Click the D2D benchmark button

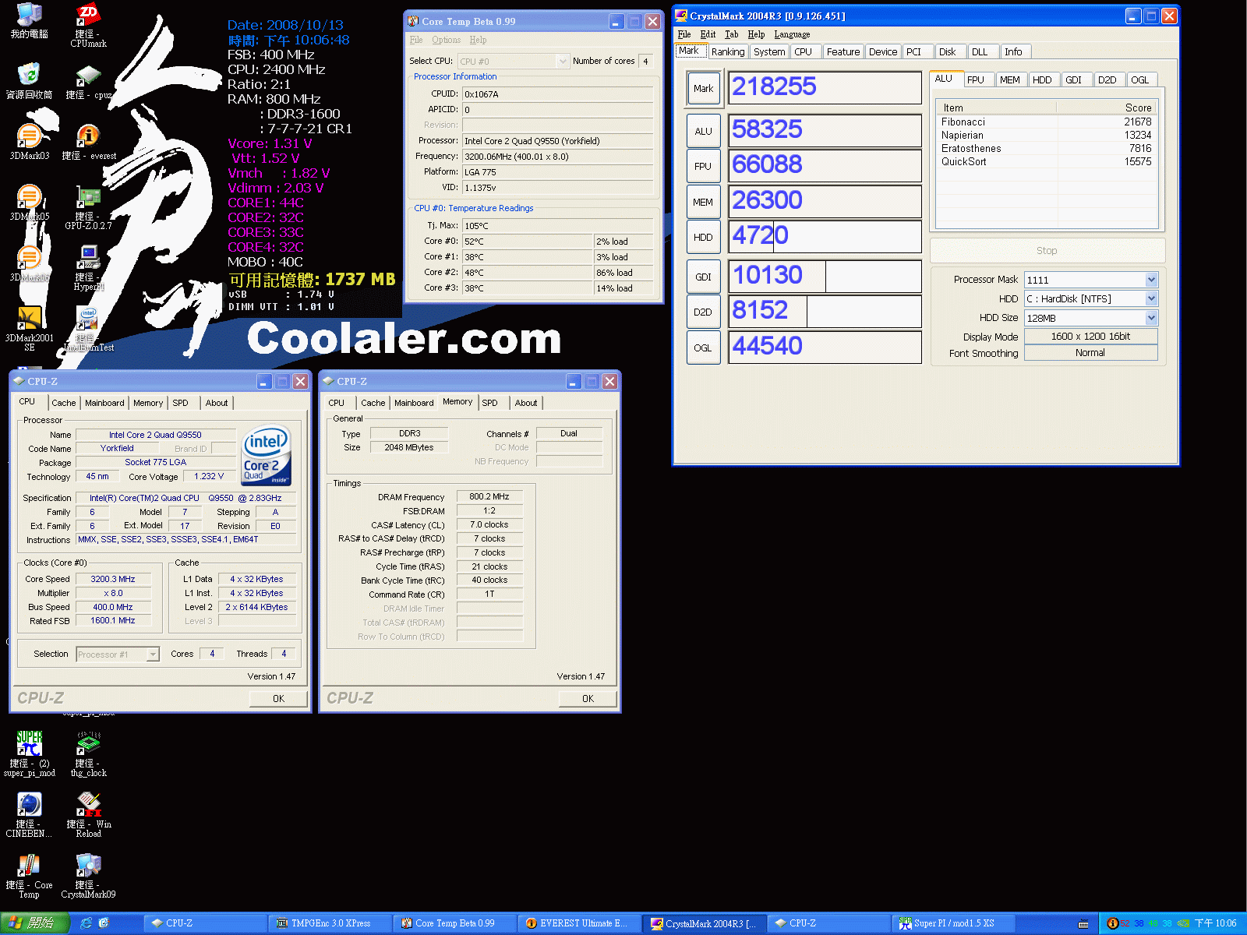click(x=703, y=312)
